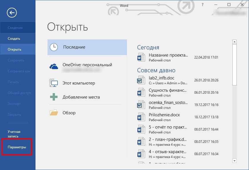249x170 pixels.
Task: Click the help question mark icon
Action: pyautogui.click(x=202, y=5)
